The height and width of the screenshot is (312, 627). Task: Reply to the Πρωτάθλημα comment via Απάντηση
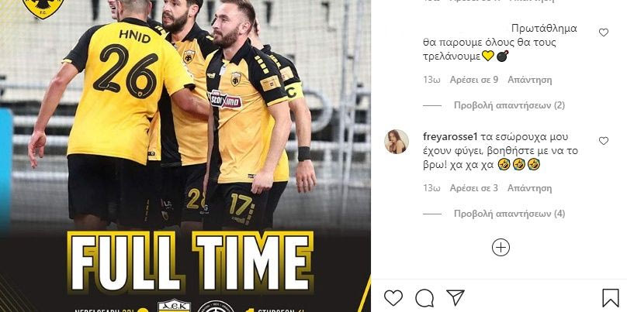[x=529, y=80]
